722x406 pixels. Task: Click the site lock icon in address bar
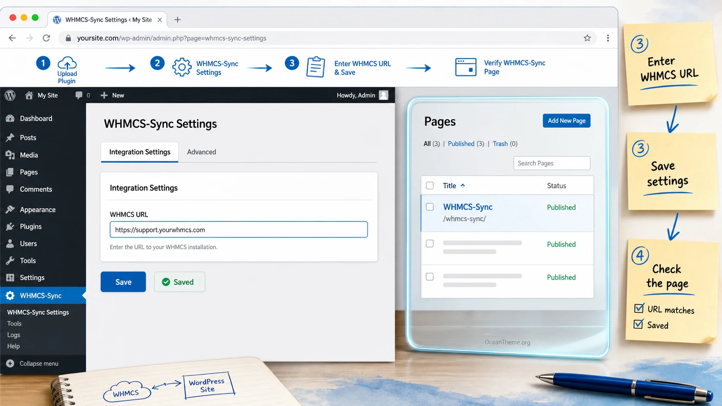tap(68, 38)
